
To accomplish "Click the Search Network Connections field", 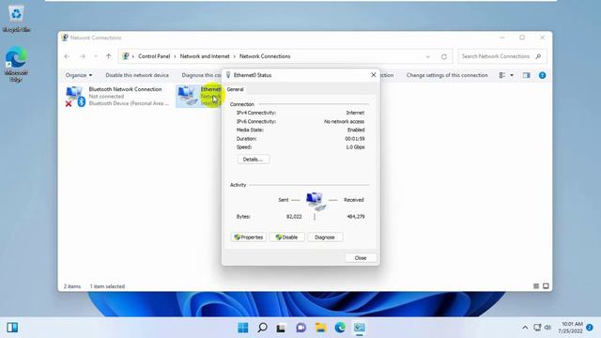I will [x=502, y=56].
